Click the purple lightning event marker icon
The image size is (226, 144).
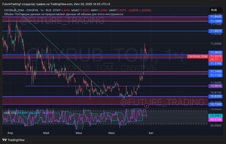pos(147,106)
